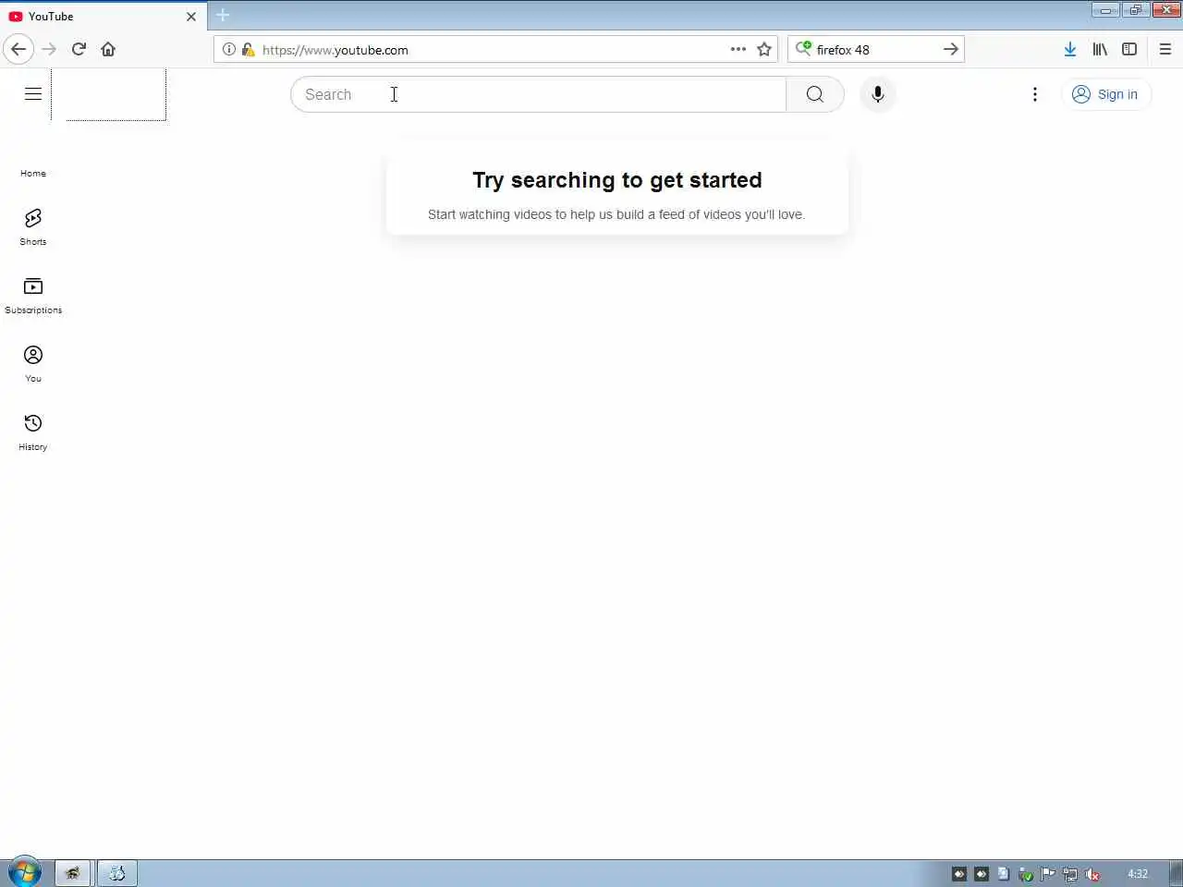Image resolution: width=1183 pixels, height=887 pixels.
Task: Close the YouTube tab
Action: point(191,17)
